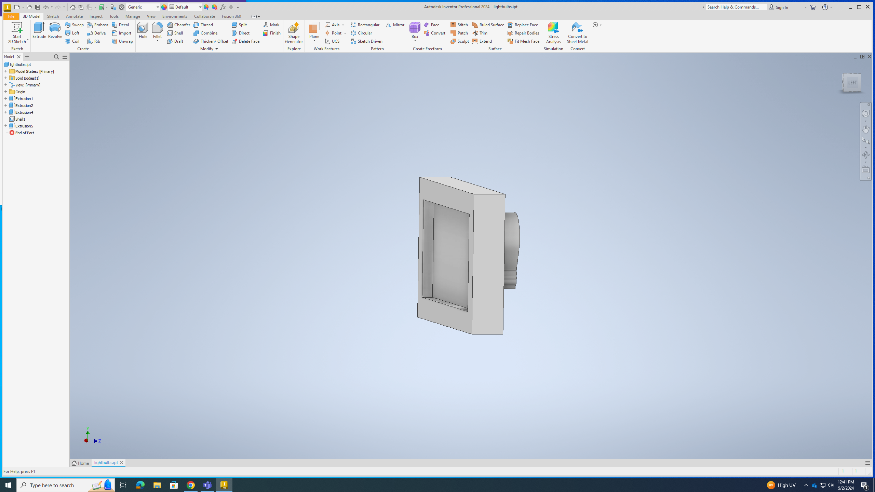Expand the Origin folder
The image size is (875, 492).
click(x=6, y=92)
